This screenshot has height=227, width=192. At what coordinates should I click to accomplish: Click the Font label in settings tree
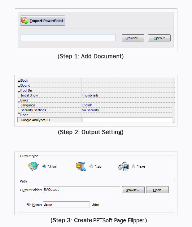[24, 115]
